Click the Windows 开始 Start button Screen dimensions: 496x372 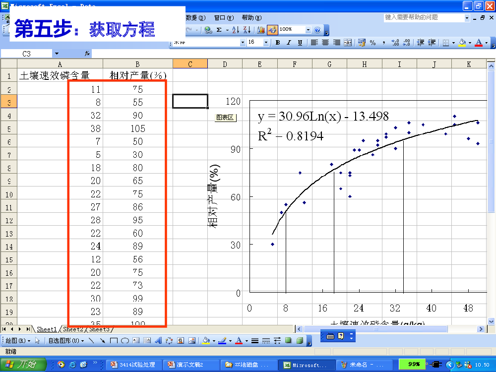tap(23, 365)
